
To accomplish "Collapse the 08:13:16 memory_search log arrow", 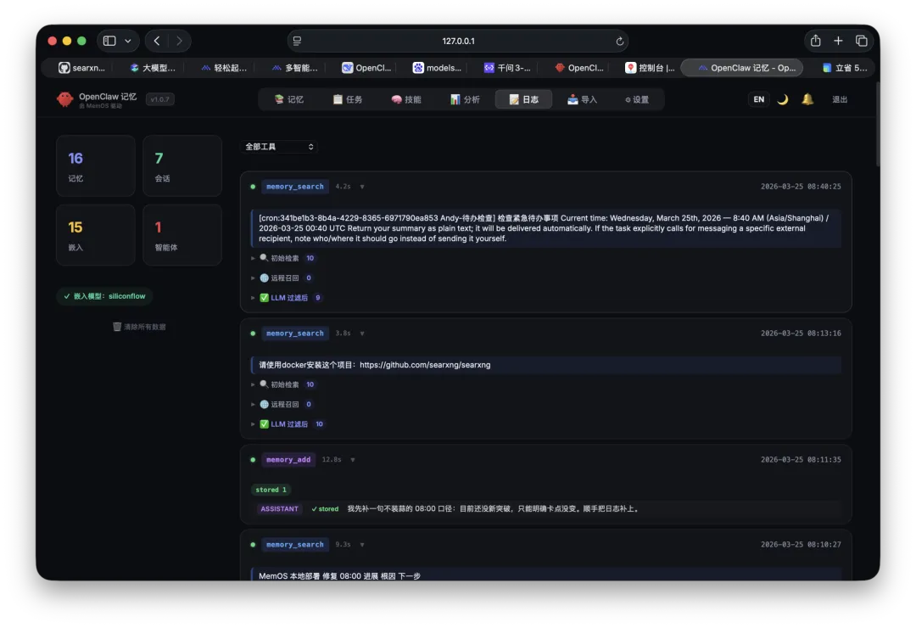I will 362,334.
